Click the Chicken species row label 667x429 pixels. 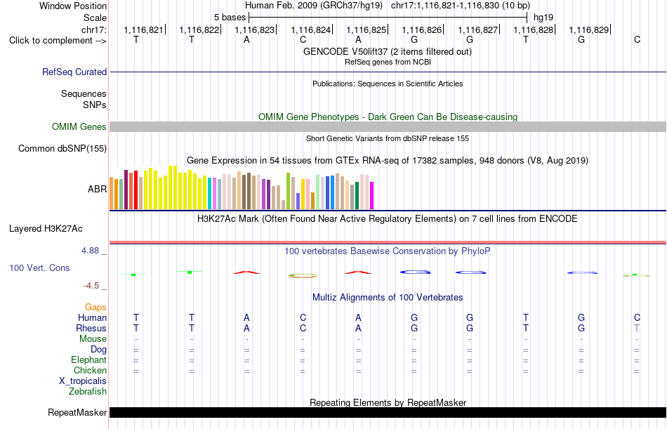click(x=90, y=371)
